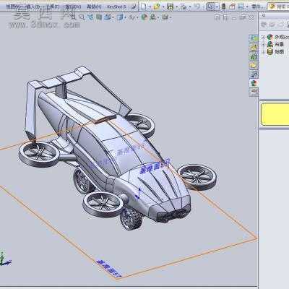Undo the last action
The image size is (289, 289).
[197, 7]
